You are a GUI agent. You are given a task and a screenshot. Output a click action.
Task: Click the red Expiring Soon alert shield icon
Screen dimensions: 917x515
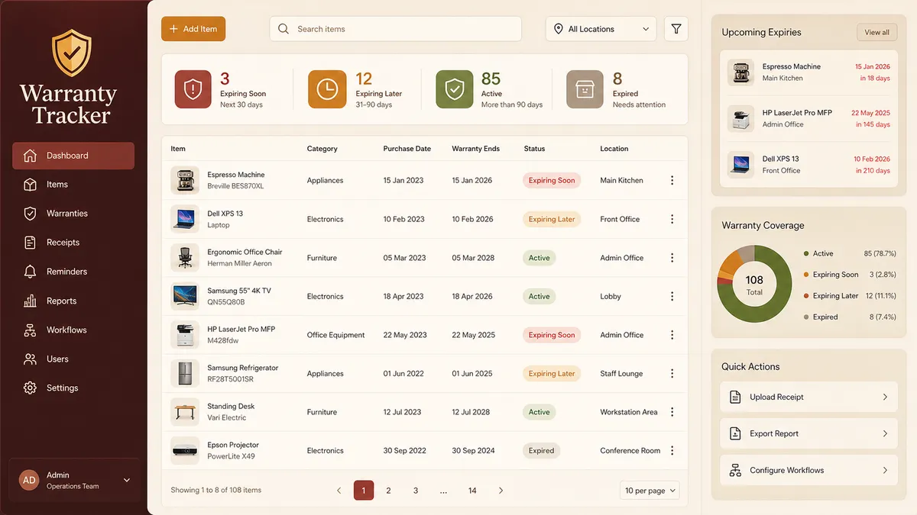tap(193, 89)
